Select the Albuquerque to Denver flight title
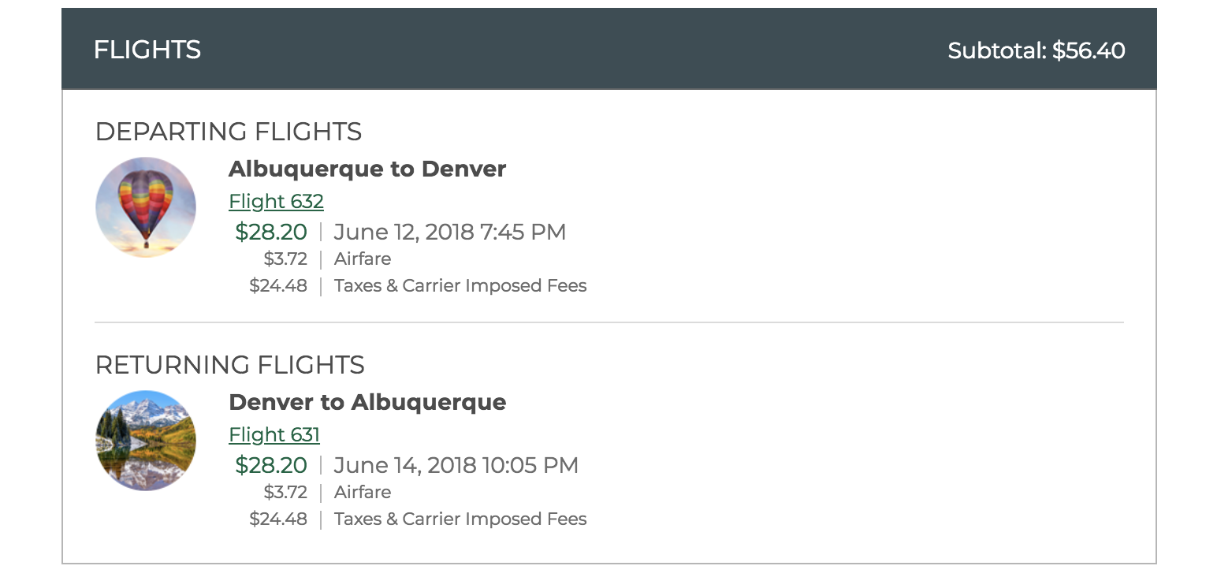The height and width of the screenshot is (577, 1217). tap(367, 169)
